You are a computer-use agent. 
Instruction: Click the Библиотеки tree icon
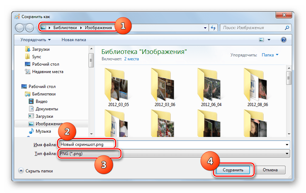point(28,94)
